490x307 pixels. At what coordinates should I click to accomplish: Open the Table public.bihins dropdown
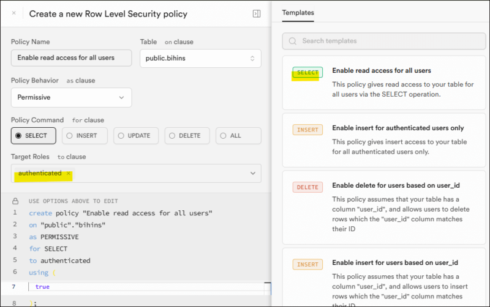click(200, 58)
